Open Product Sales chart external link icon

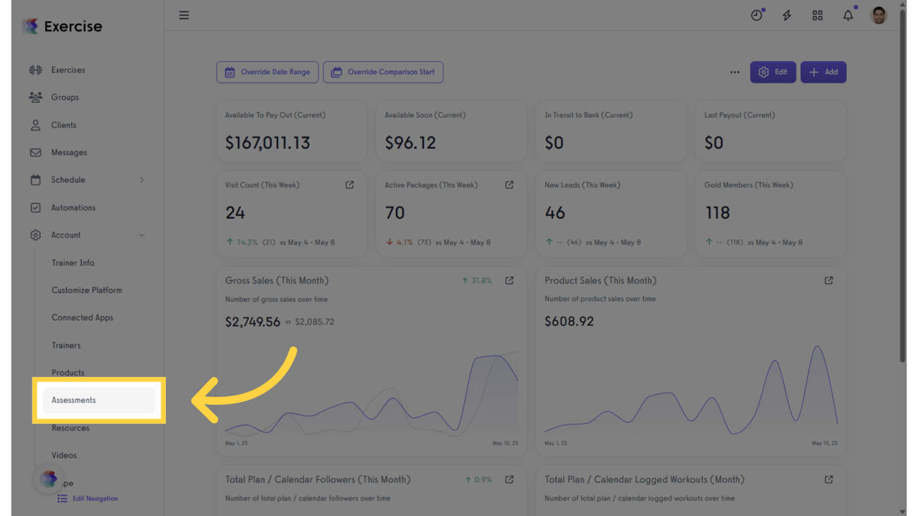[x=829, y=280]
